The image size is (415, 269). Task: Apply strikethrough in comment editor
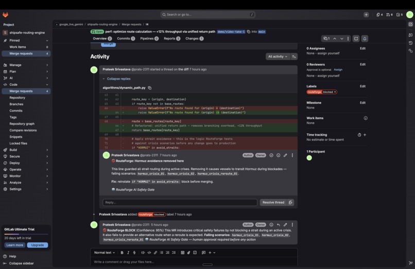pos(134,253)
